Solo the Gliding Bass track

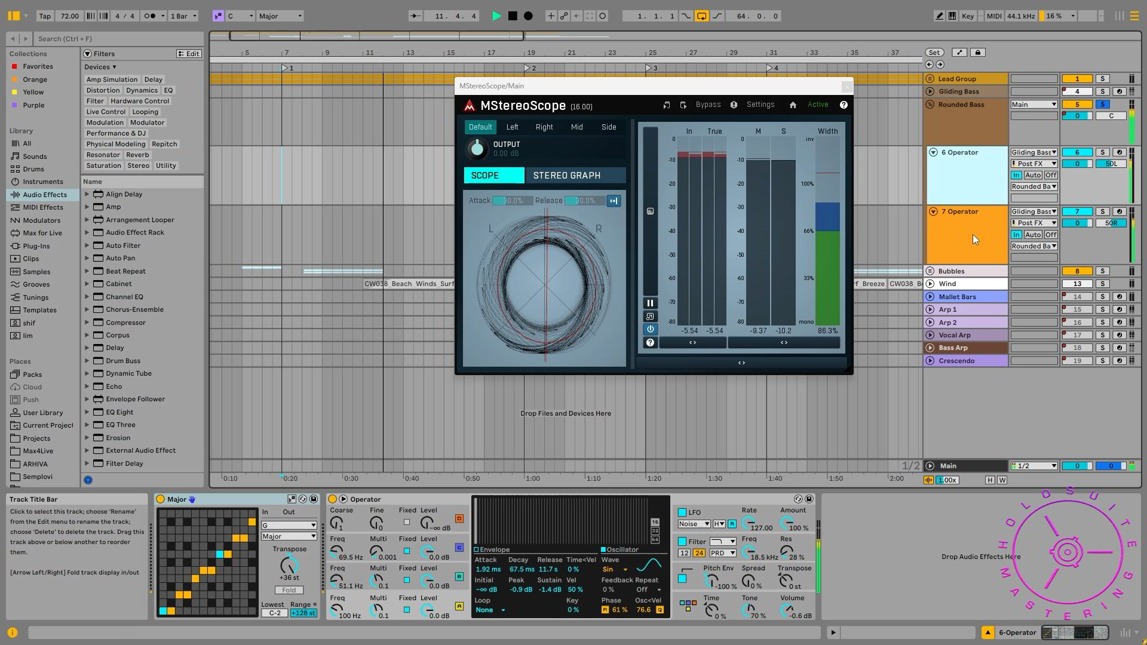click(x=1102, y=91)
